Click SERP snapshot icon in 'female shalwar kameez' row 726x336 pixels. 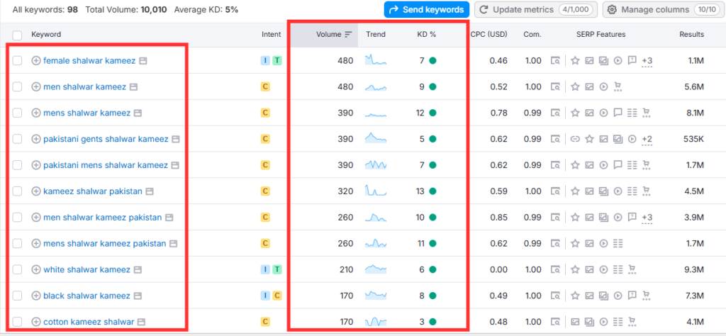click(x=554, y=61)
